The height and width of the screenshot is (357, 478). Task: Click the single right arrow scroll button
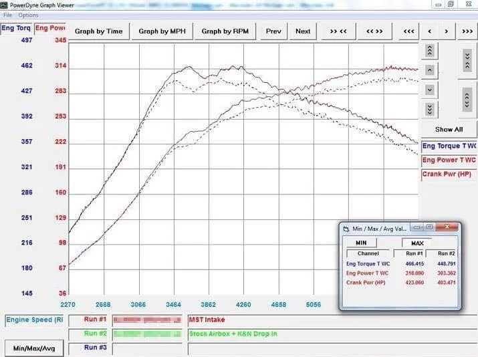tap(447, 31)
